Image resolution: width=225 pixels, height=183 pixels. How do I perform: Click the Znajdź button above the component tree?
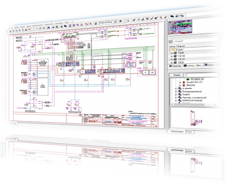pyautogui.click(x=176, y=75)
